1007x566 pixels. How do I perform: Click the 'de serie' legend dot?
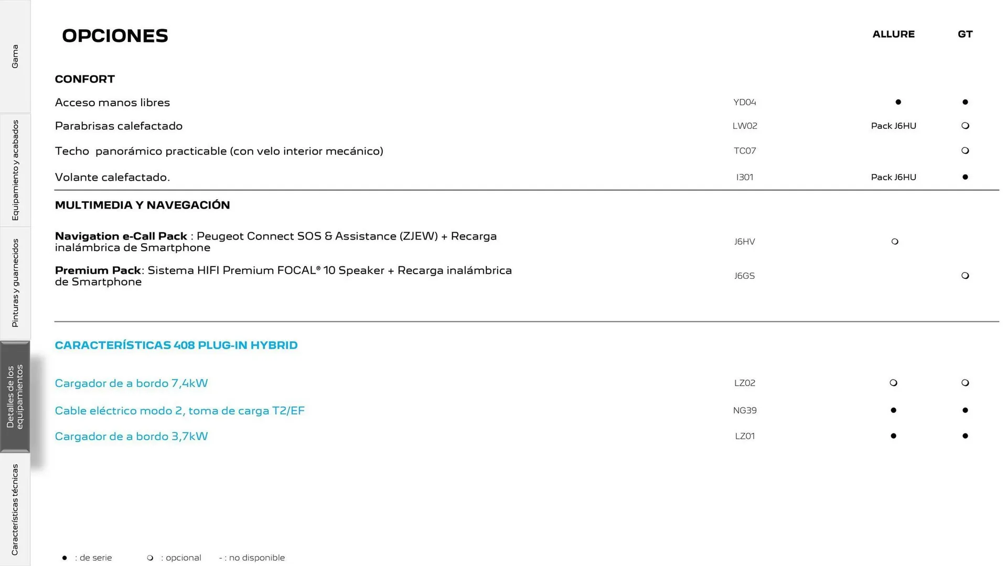(x=65, y=558)
